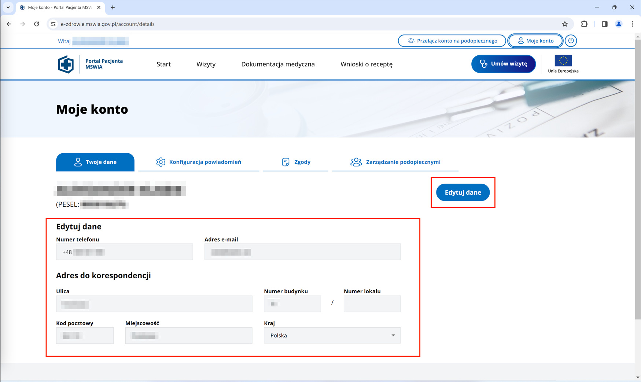Image resolution: width=641 pixels, height=382 pixels.
Task: Open Zarządzanie podopiecznymi tab
Action: (x=395, y=162)
